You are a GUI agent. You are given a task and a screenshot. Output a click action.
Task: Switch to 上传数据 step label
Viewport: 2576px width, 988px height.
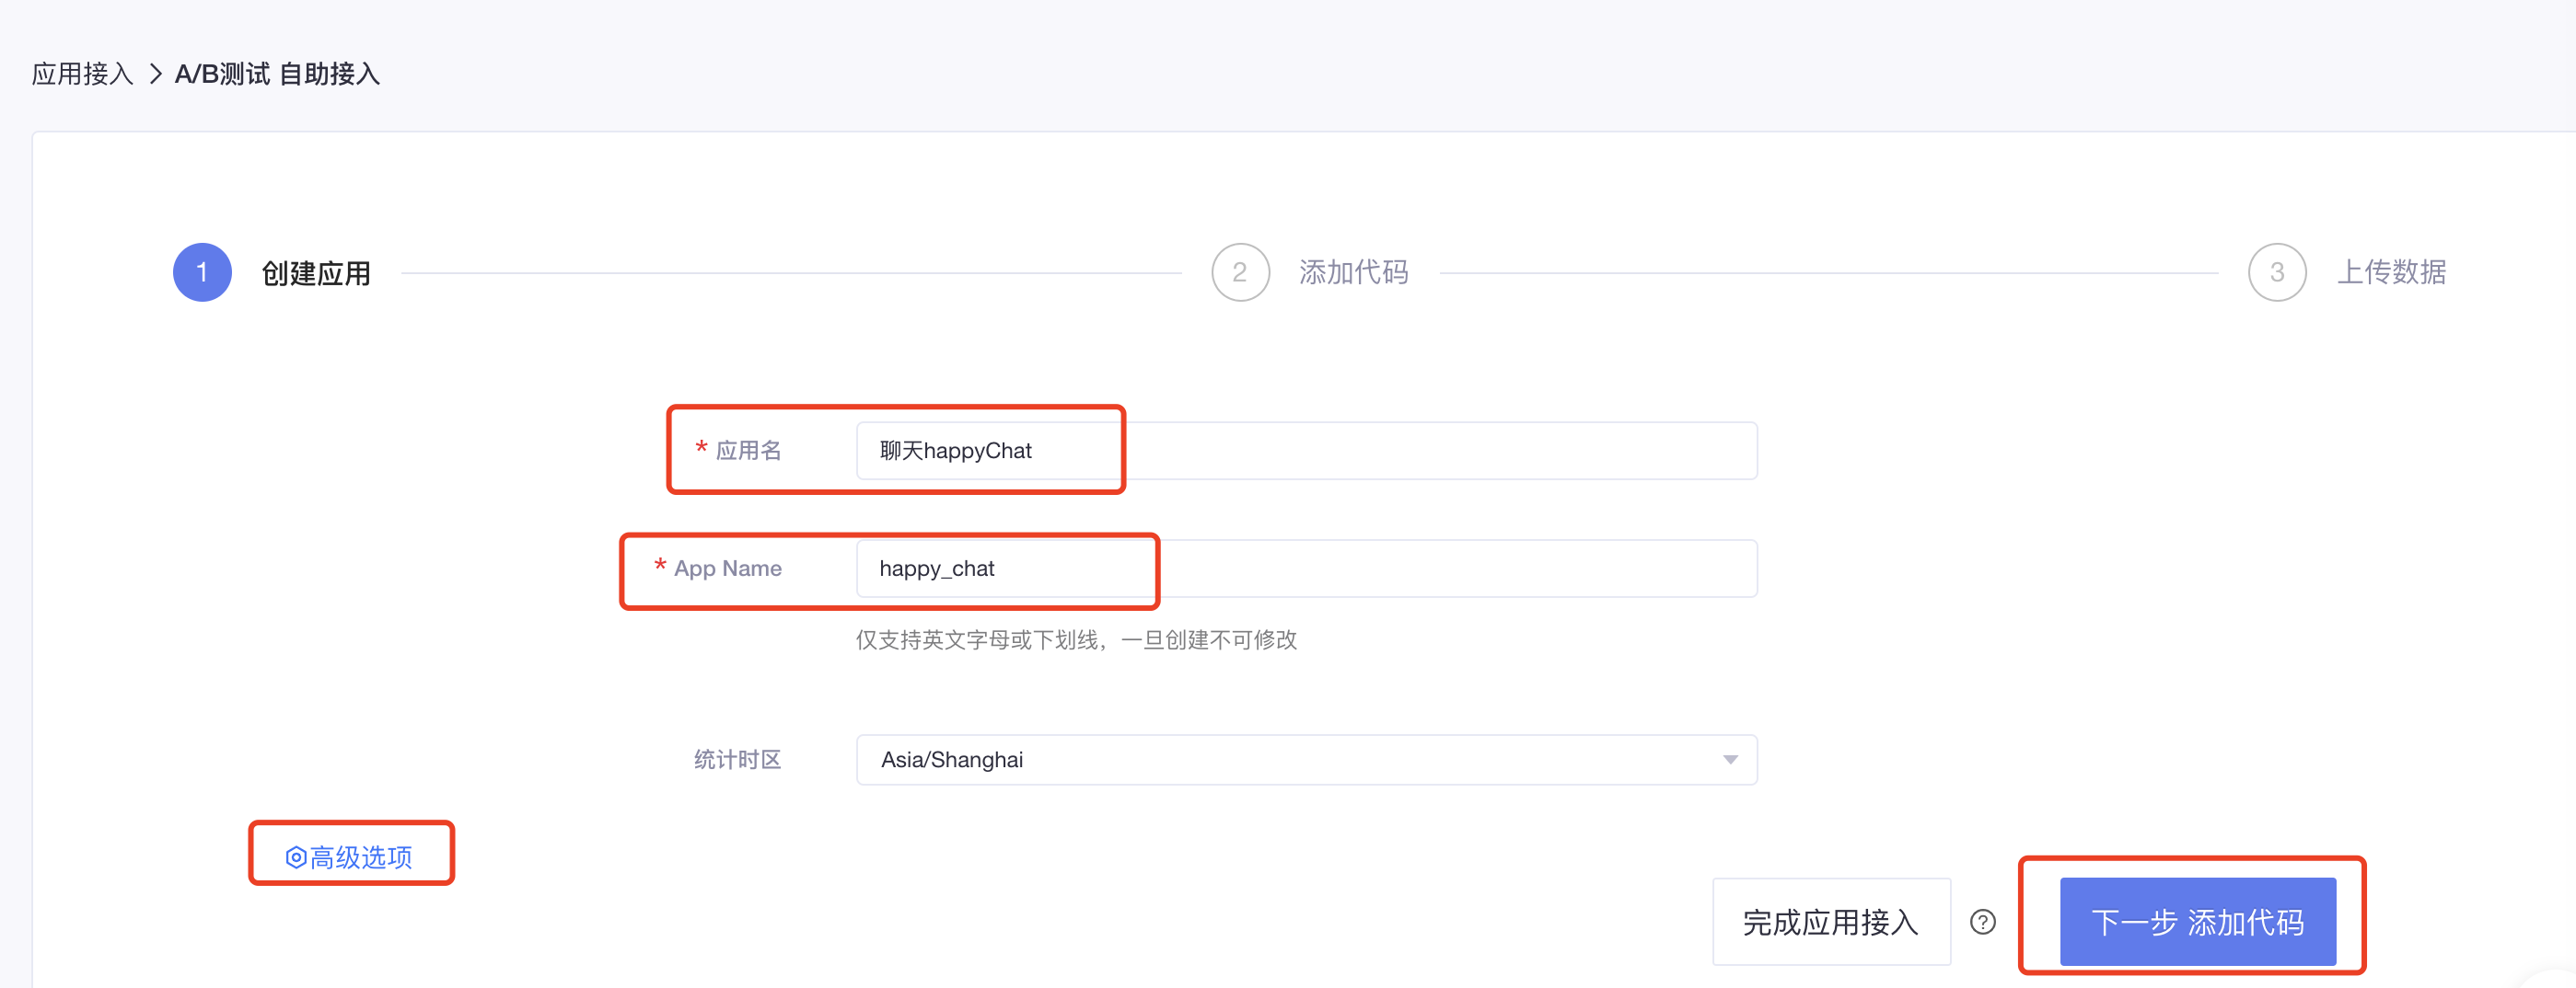point(2391,271)
